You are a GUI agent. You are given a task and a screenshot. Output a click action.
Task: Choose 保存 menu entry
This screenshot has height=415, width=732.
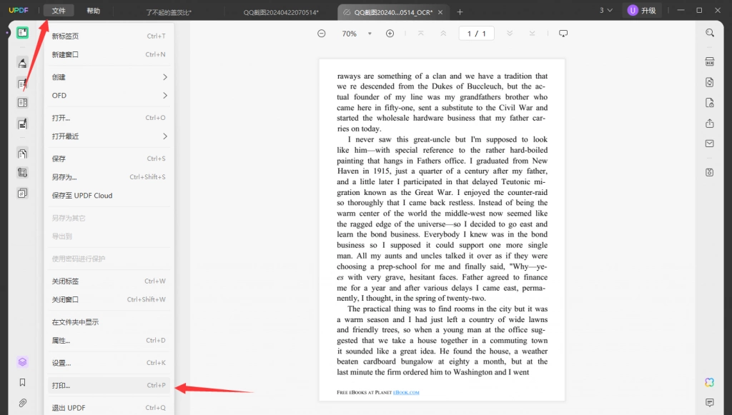pyautogui.click(x=109, y=159)
